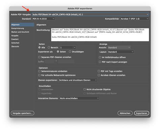Open the Kompatibilität Acrobat 7 dropdown
The width and height of the screenshot is (160, 130).
click(134, 19)
